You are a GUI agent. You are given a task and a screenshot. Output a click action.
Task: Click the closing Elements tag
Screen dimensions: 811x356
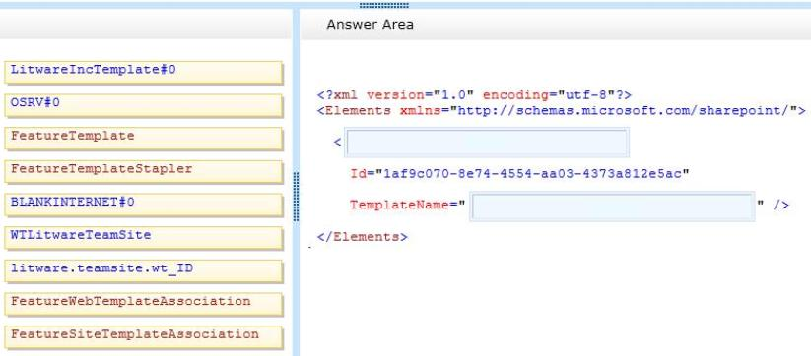pyautogui.click(x=362, y=237)
